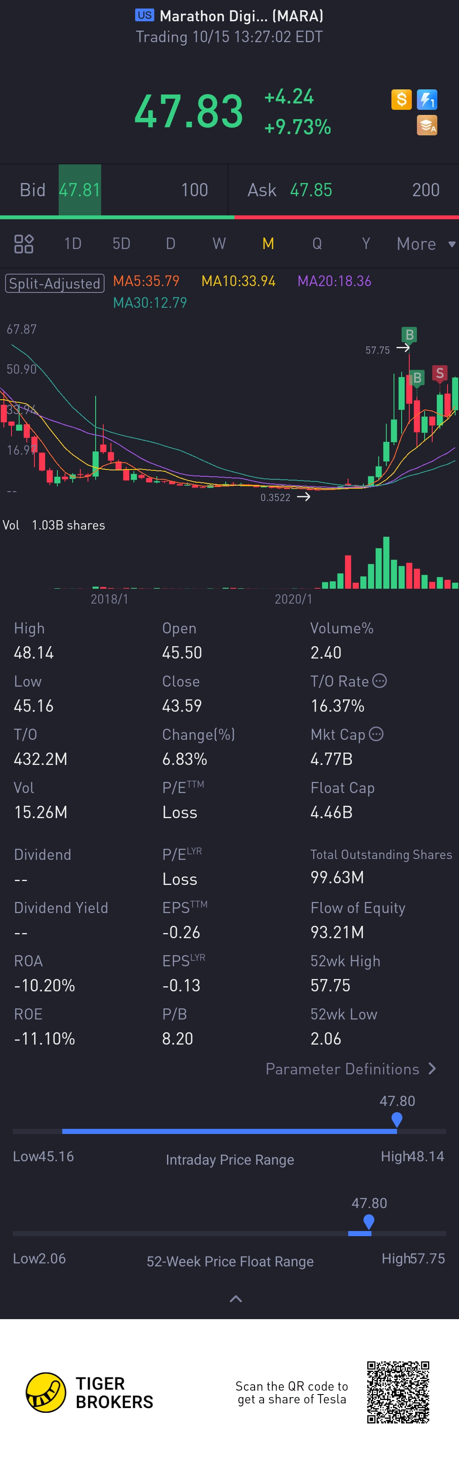
Task: Tap the Flow of Equity value 93.21M
Action: click(337, 932)
